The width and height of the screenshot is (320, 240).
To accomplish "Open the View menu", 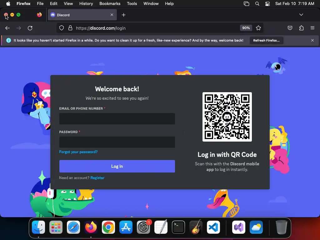I will [x=68, y=3].
